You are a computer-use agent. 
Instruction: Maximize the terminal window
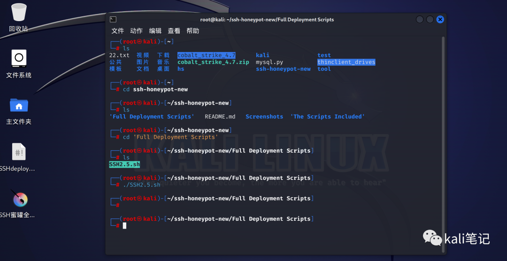pos(430,19)
